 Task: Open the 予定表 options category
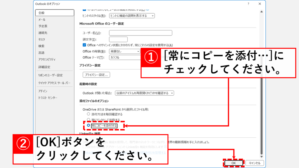tap(43, 26)
